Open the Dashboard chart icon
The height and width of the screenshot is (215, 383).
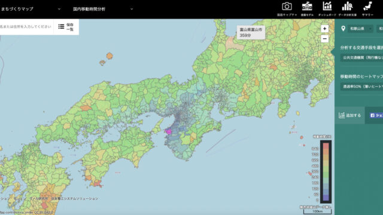(x=327, y=7)
